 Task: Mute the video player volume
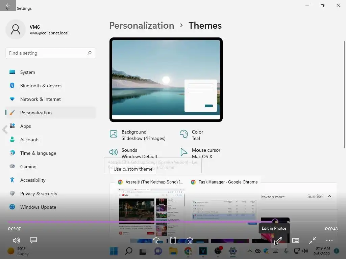[17, 240]
